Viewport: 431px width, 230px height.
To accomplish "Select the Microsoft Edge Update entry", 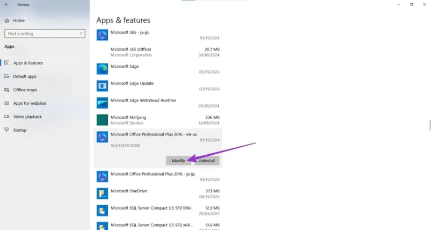I will tap(158, 86).
